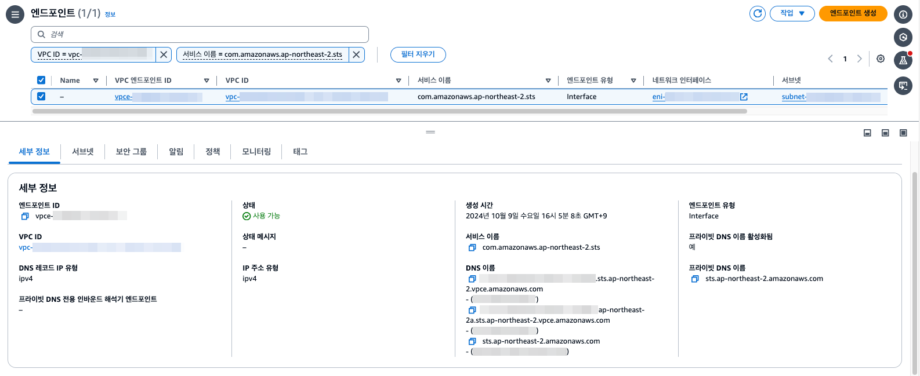Switch to the 서브넷 tab

click(x=83, y=152)
